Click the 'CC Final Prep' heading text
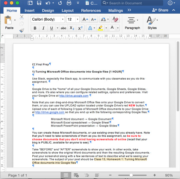This screenshot has height=179, width=180. [40, 65]
